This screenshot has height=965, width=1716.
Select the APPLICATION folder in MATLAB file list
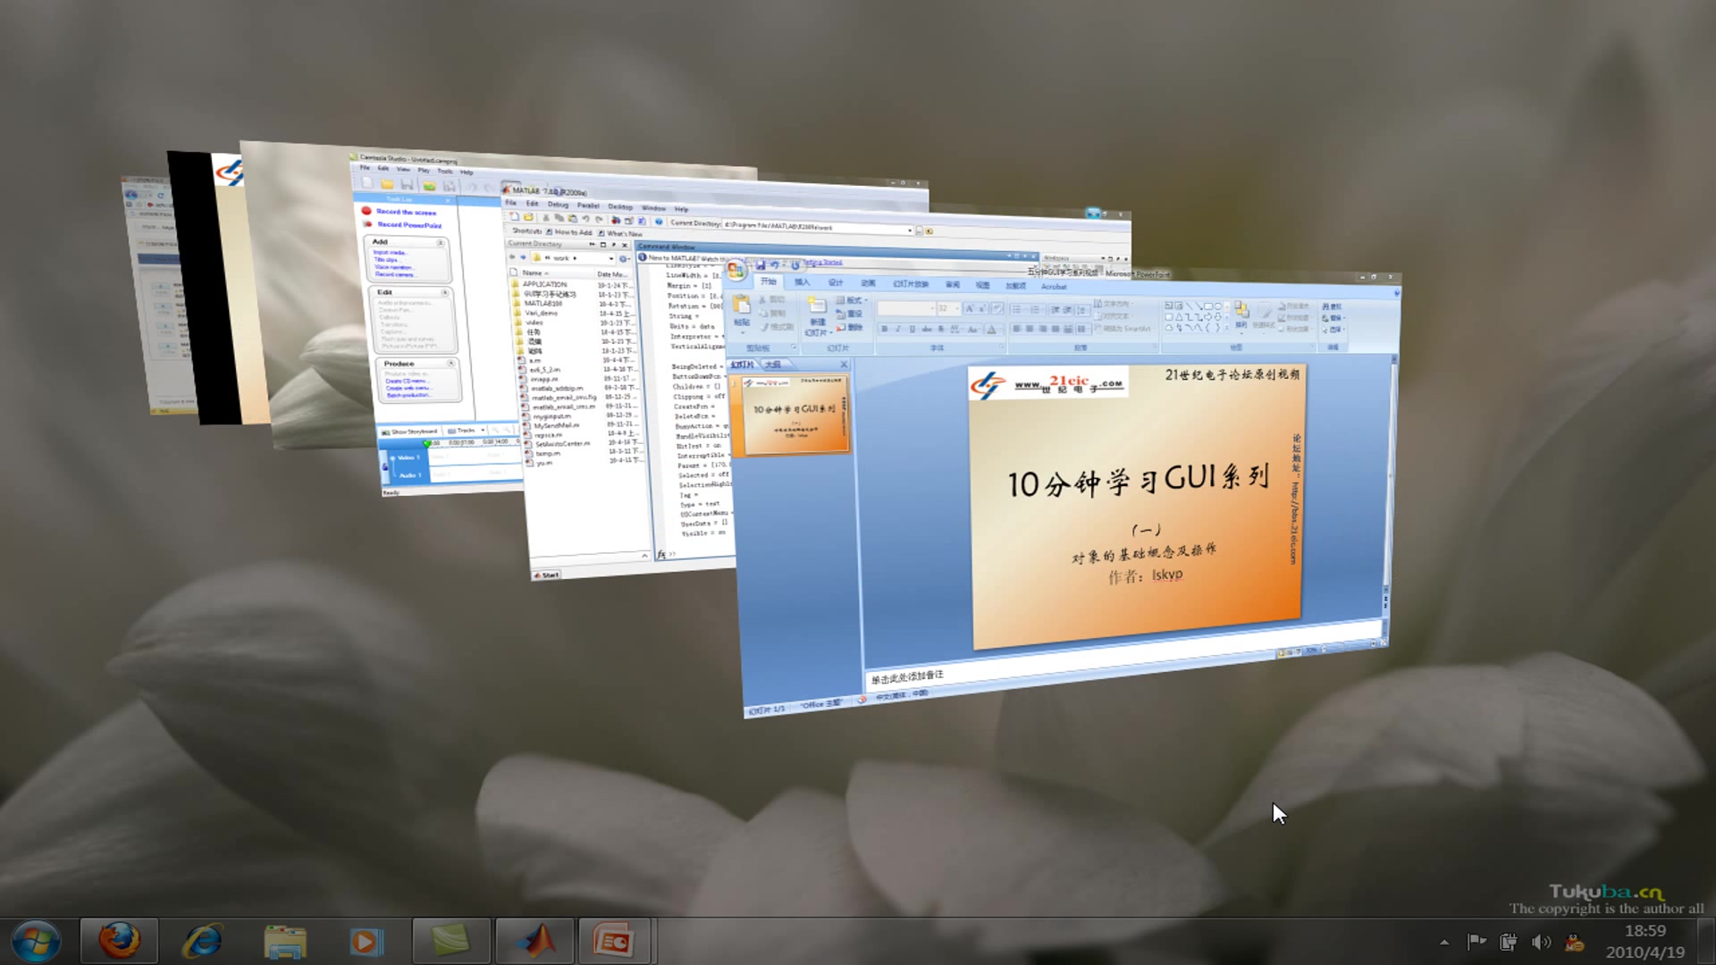544,284
